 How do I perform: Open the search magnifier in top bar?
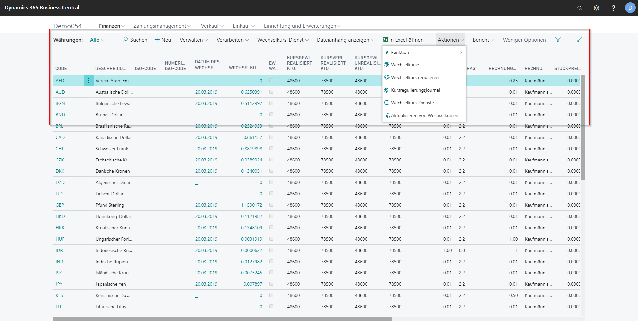coord(579,8)
